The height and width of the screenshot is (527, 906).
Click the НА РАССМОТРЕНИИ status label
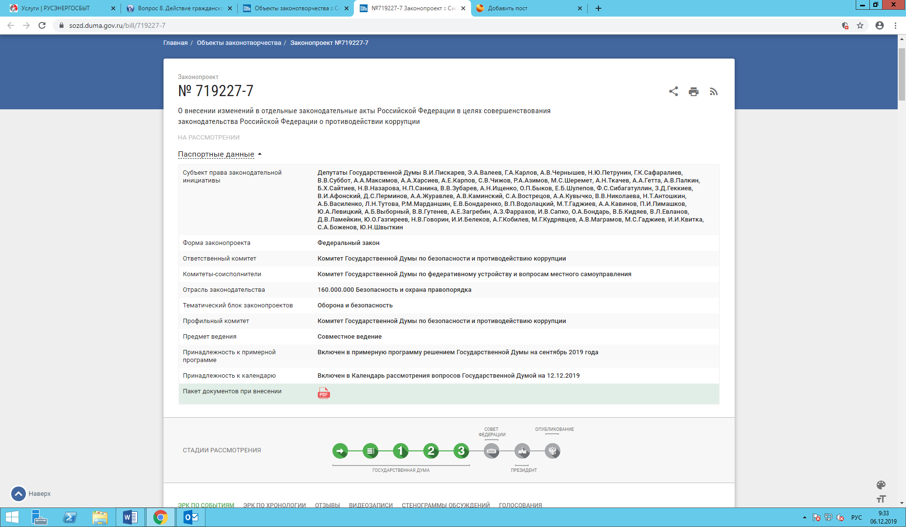(209, 138)
